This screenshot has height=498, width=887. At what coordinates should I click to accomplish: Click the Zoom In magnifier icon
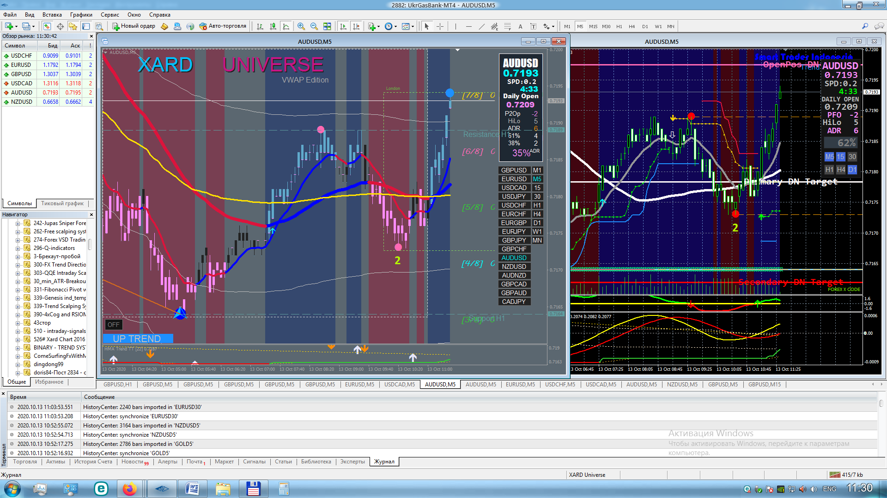click(x=301, y=26)
